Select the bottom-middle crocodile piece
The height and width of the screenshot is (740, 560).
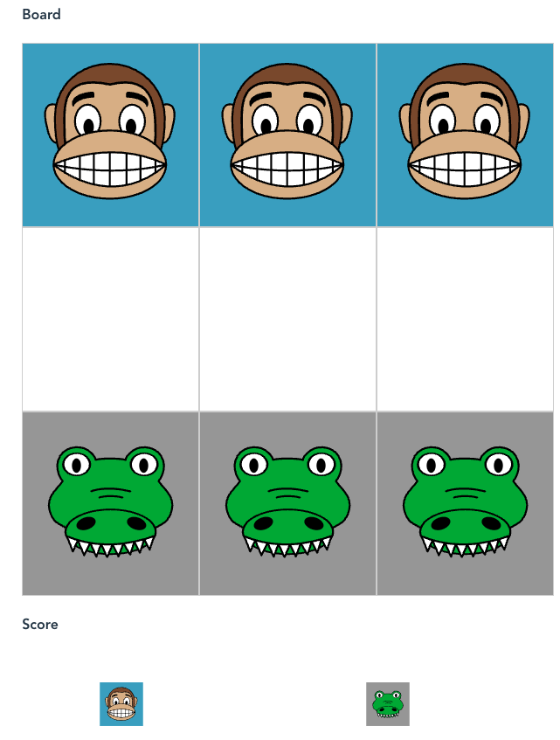pyautogui.click(x=287, y=502)
